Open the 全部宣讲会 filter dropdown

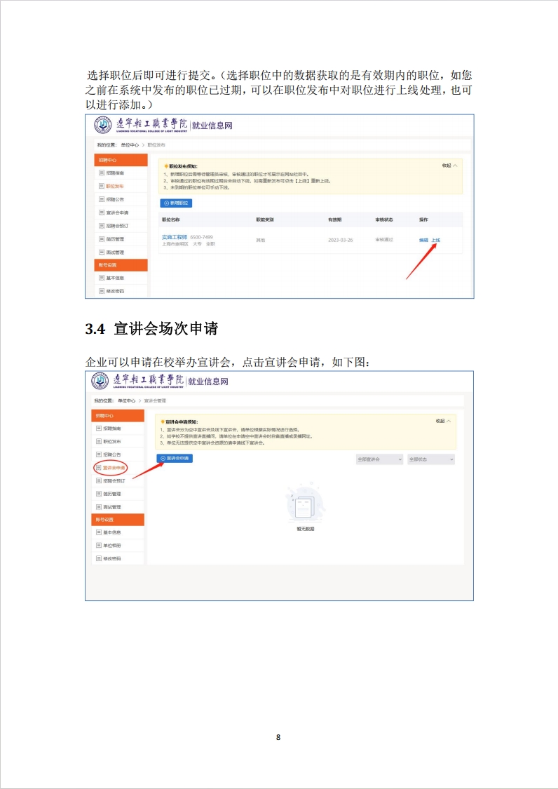pyautogui.click(x=379, y=459)
